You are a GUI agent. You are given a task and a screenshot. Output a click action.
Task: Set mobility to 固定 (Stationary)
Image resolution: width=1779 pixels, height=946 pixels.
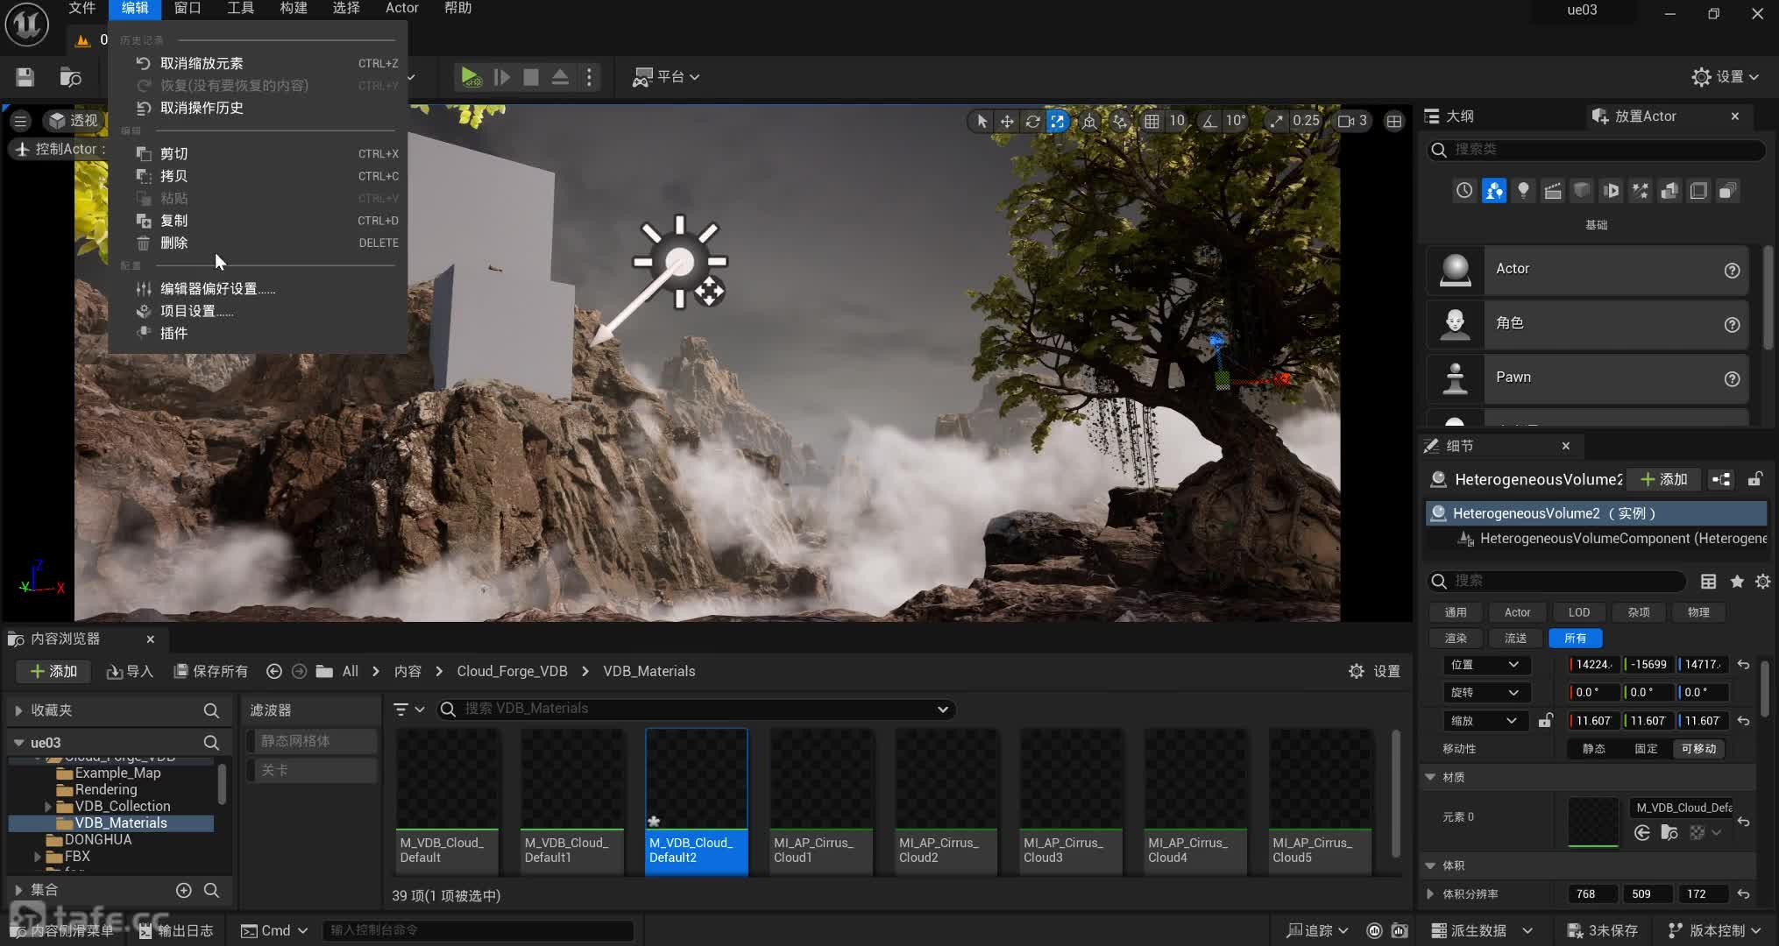coord(1645,749)
